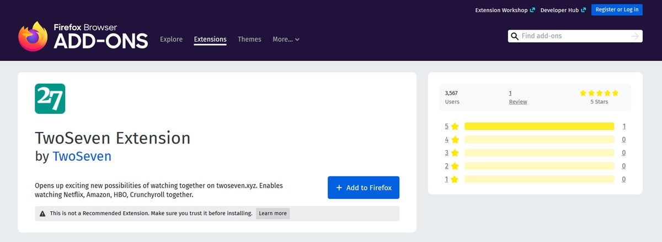Click the number 1 rating row label

(x=447, y=179)
